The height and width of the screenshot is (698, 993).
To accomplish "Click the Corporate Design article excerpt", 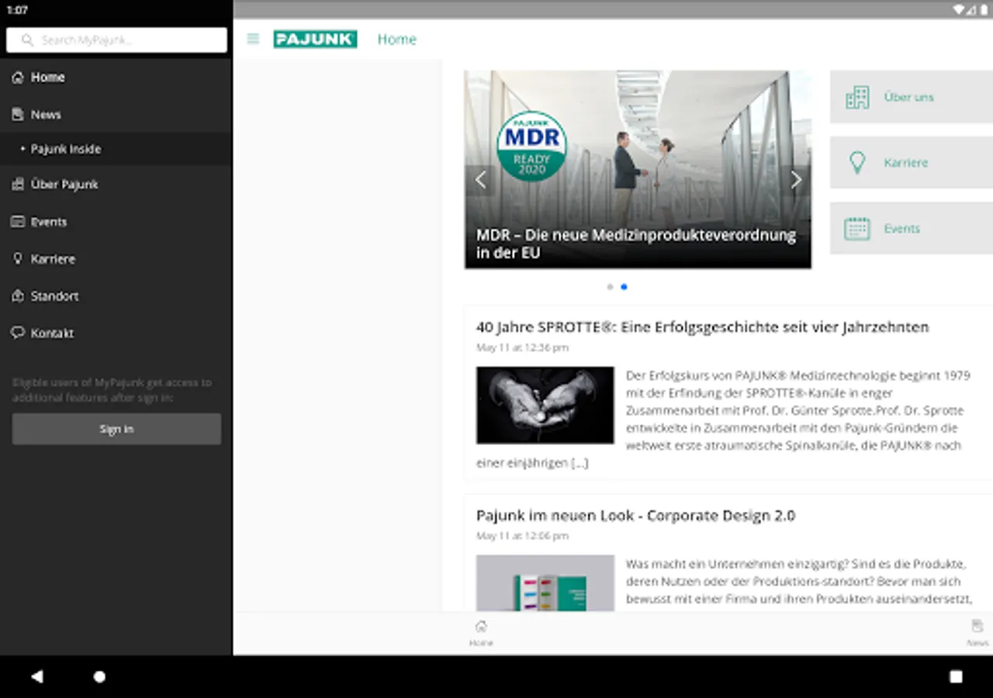I will (x=798, y=582).
